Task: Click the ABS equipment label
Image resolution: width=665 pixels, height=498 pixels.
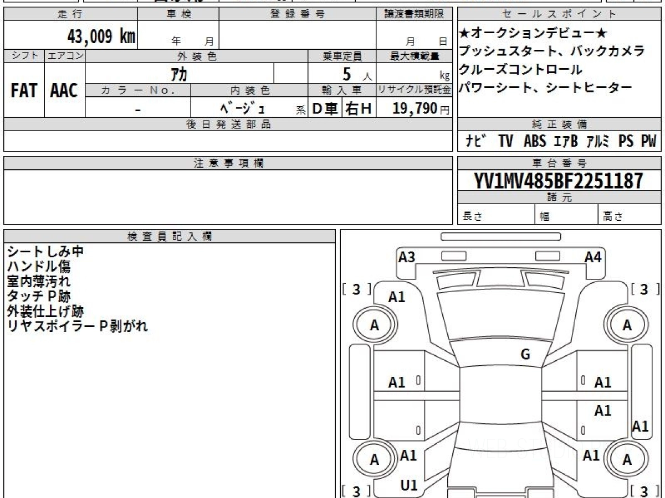Action: click(535, 142)
